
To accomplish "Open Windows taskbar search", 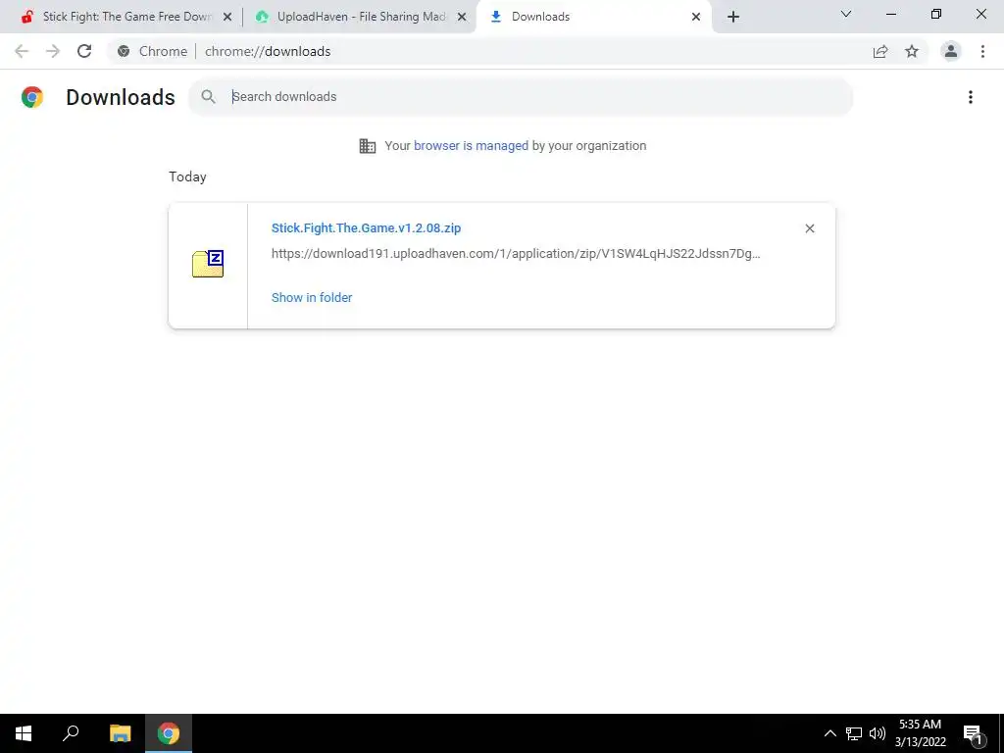I will pyautogui.click(x=71, y=733).
